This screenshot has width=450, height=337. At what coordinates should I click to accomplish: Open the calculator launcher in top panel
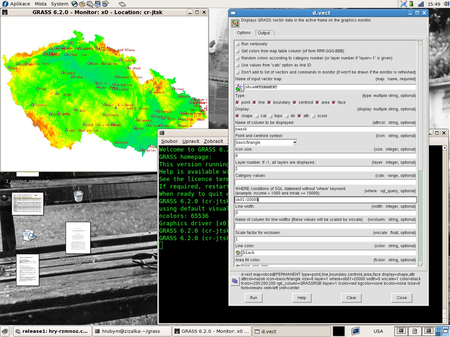pos(122,4)
